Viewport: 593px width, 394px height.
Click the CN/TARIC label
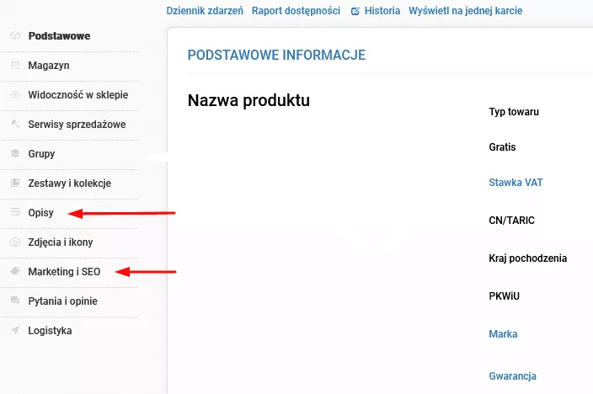click(511, 221)
